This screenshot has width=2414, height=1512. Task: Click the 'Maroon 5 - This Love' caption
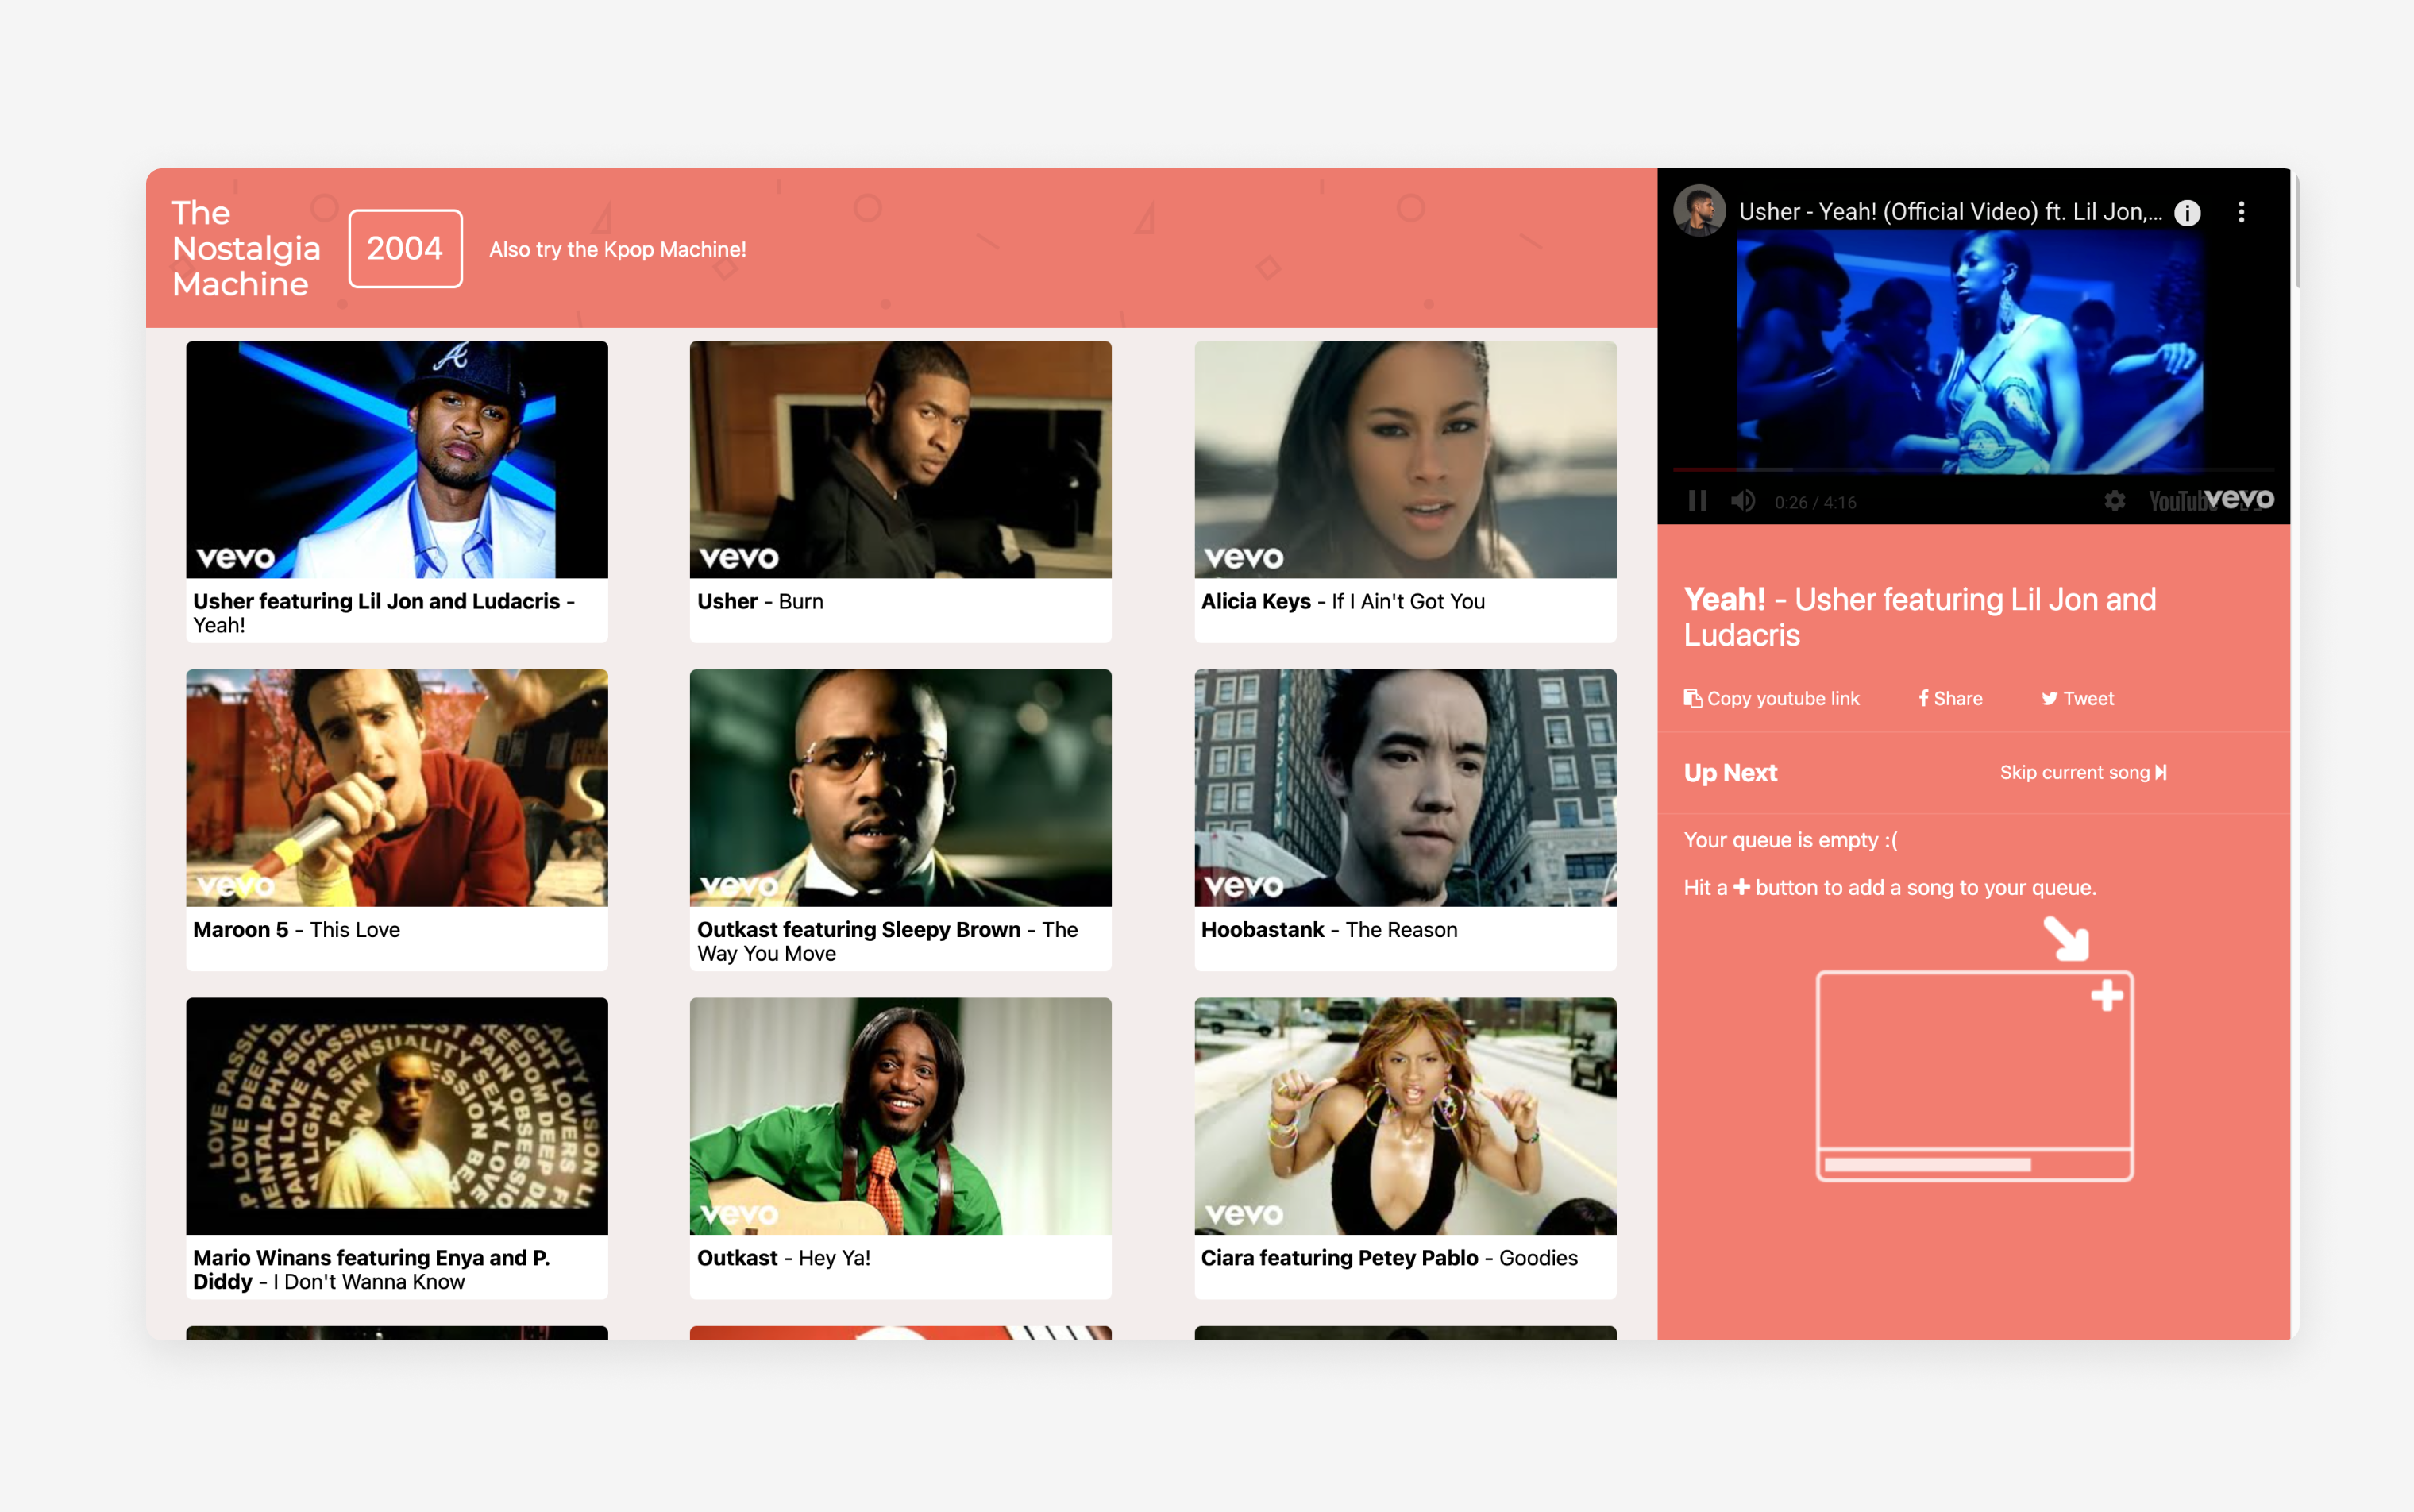(296, 929)
